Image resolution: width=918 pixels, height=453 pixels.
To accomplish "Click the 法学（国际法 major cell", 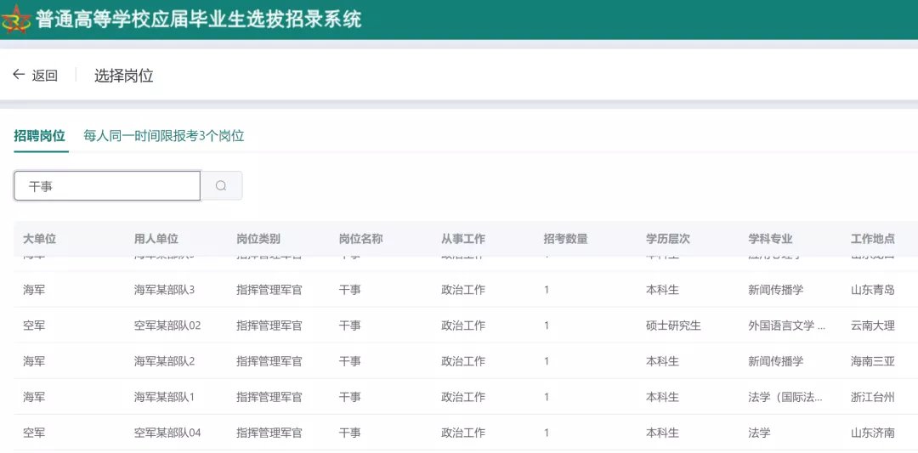I will click(785, 397).
